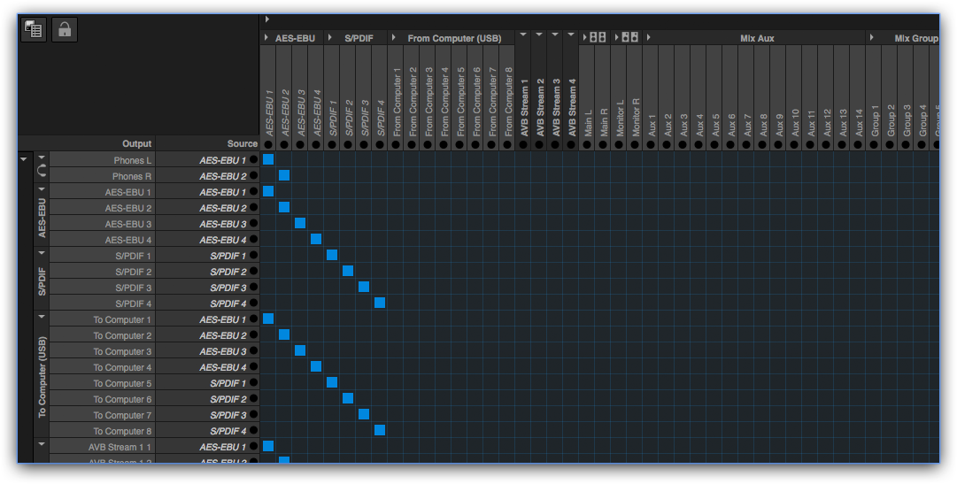Click the black dot under Aux 1 column
The height and width of the screenshot is (484, 957).
pyautogui.click(x=651, y=144)
